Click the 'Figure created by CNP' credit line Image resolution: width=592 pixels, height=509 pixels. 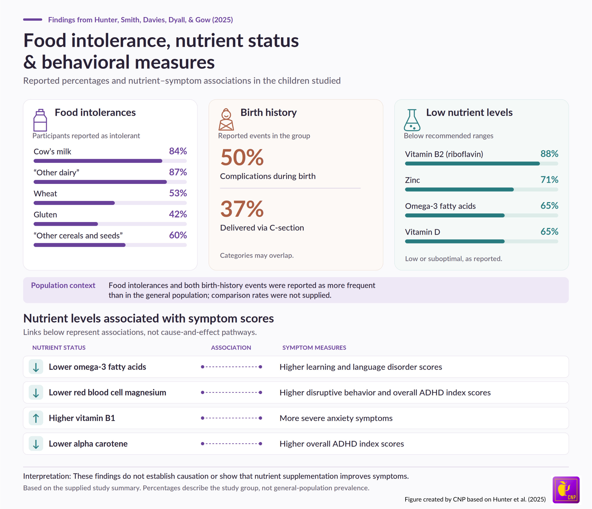coord(475,499)
